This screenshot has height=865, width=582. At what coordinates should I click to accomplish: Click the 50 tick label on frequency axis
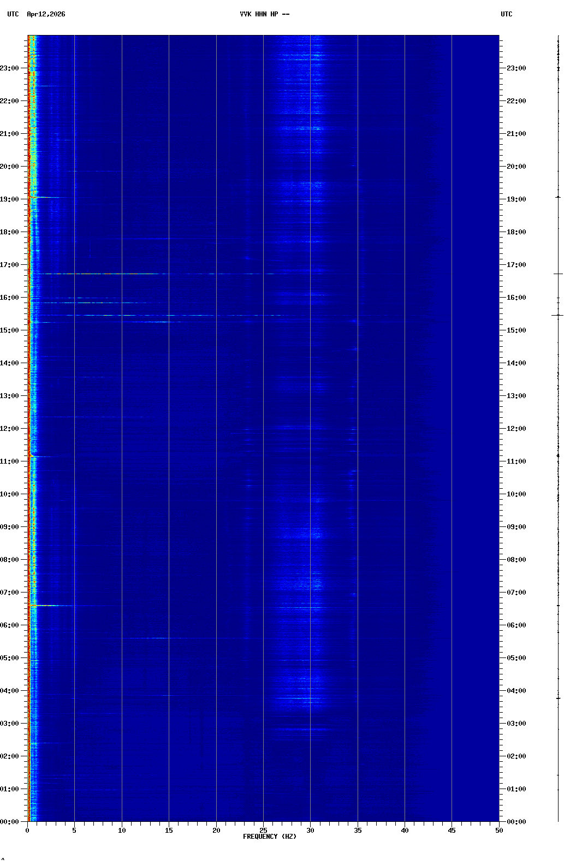click(499, 831)
